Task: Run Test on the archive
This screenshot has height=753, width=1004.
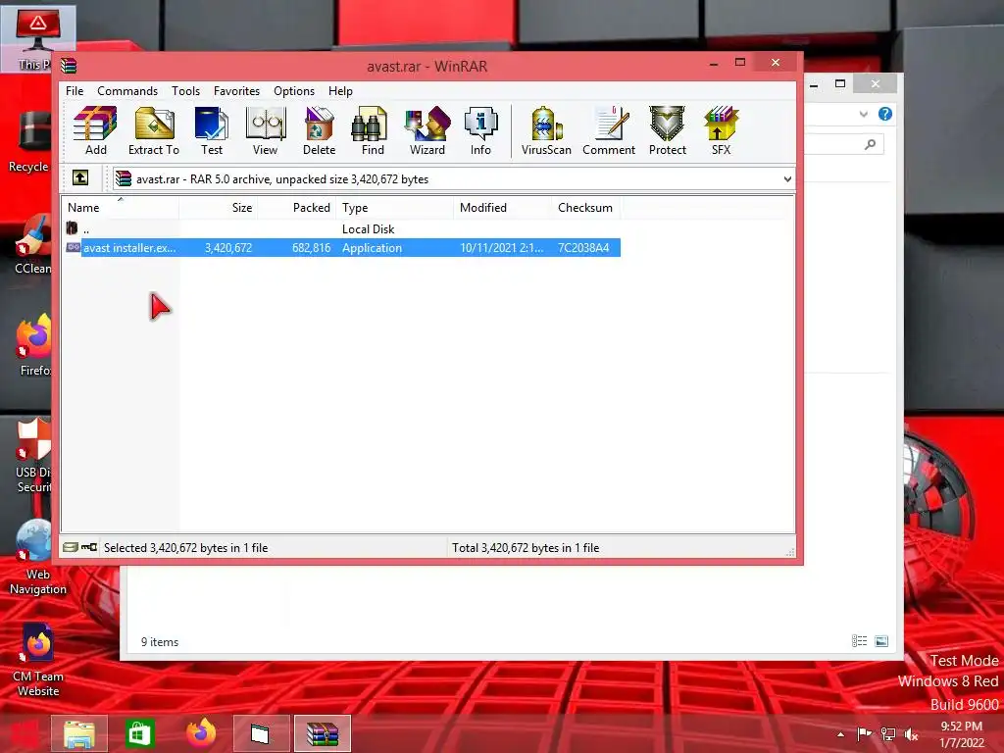Action: coord(212,131)
